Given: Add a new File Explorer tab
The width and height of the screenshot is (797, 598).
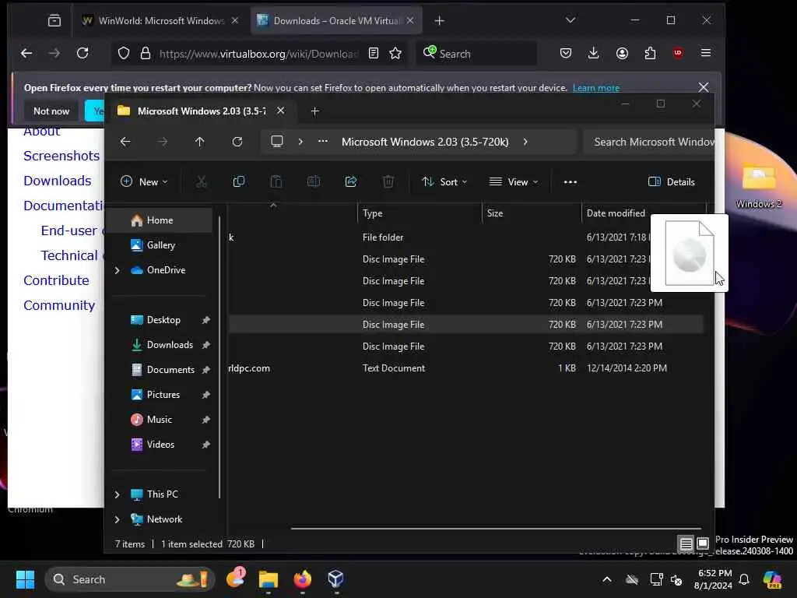Looking at the screenshot, I should pyautogui.click(x=314, y=111).
